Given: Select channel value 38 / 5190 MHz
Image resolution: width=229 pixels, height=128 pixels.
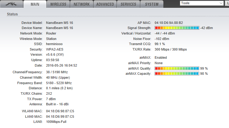Looking at the screenshot, I should point(57,72).
